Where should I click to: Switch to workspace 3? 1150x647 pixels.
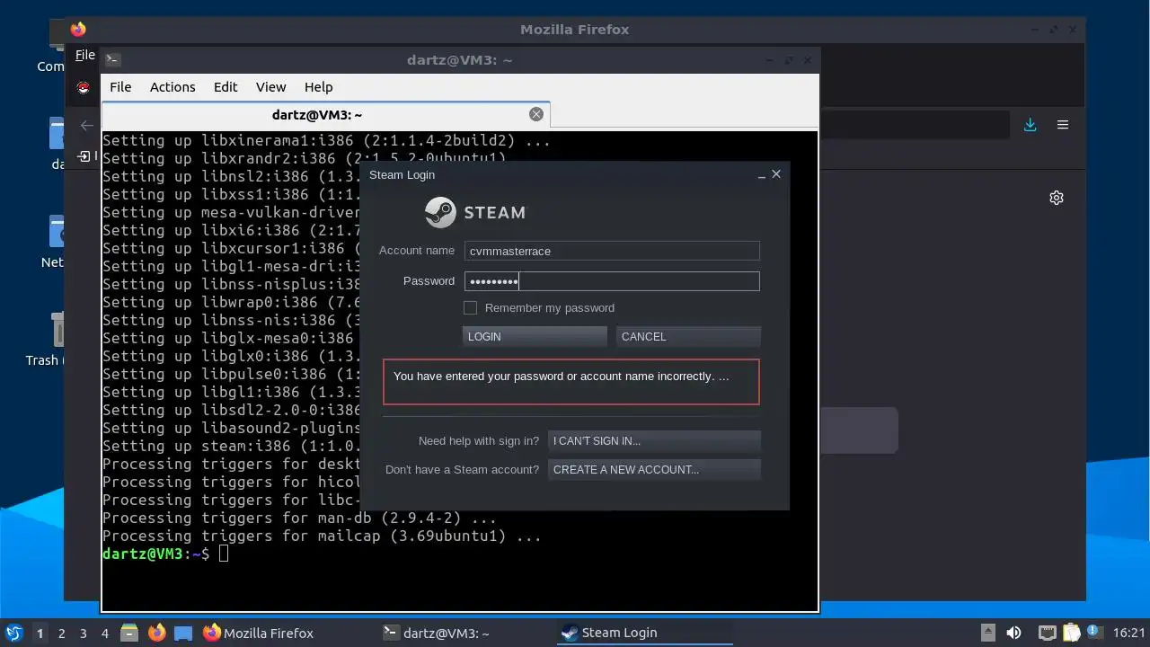pyautogui.click(x=83, y=633)
